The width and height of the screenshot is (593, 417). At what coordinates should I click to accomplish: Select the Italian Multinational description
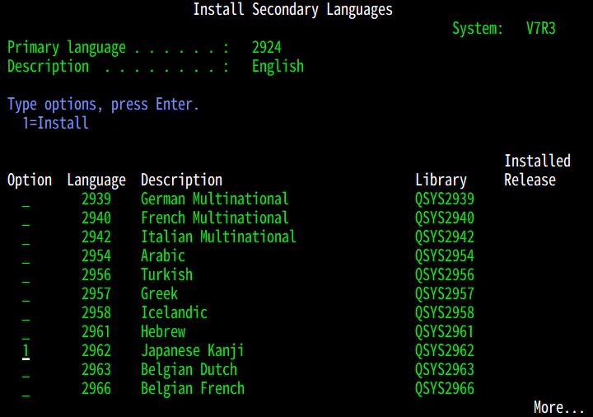218,237
